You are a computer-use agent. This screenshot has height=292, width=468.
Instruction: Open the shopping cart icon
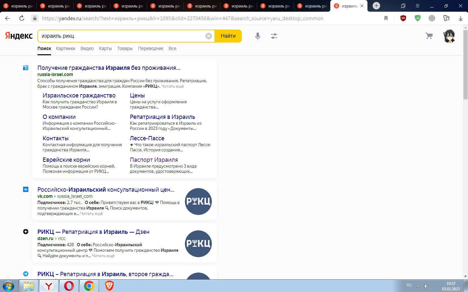tap(429, 36)
